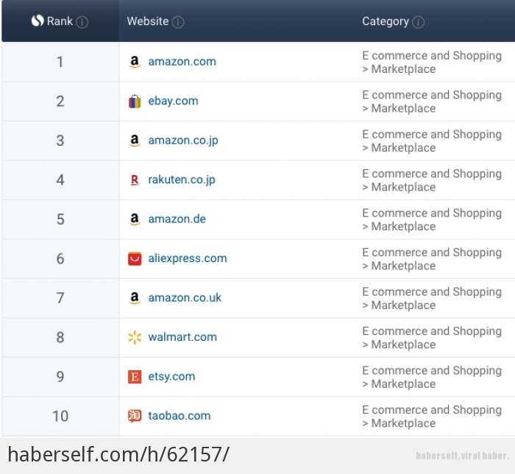Click the haberself.com/h/62157/ URL text

point(118,455)
